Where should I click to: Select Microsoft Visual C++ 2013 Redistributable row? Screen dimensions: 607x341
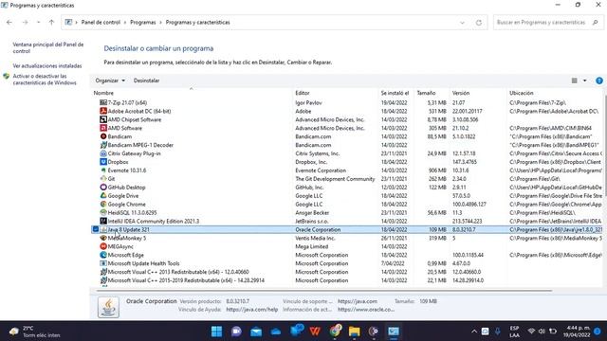346,272
